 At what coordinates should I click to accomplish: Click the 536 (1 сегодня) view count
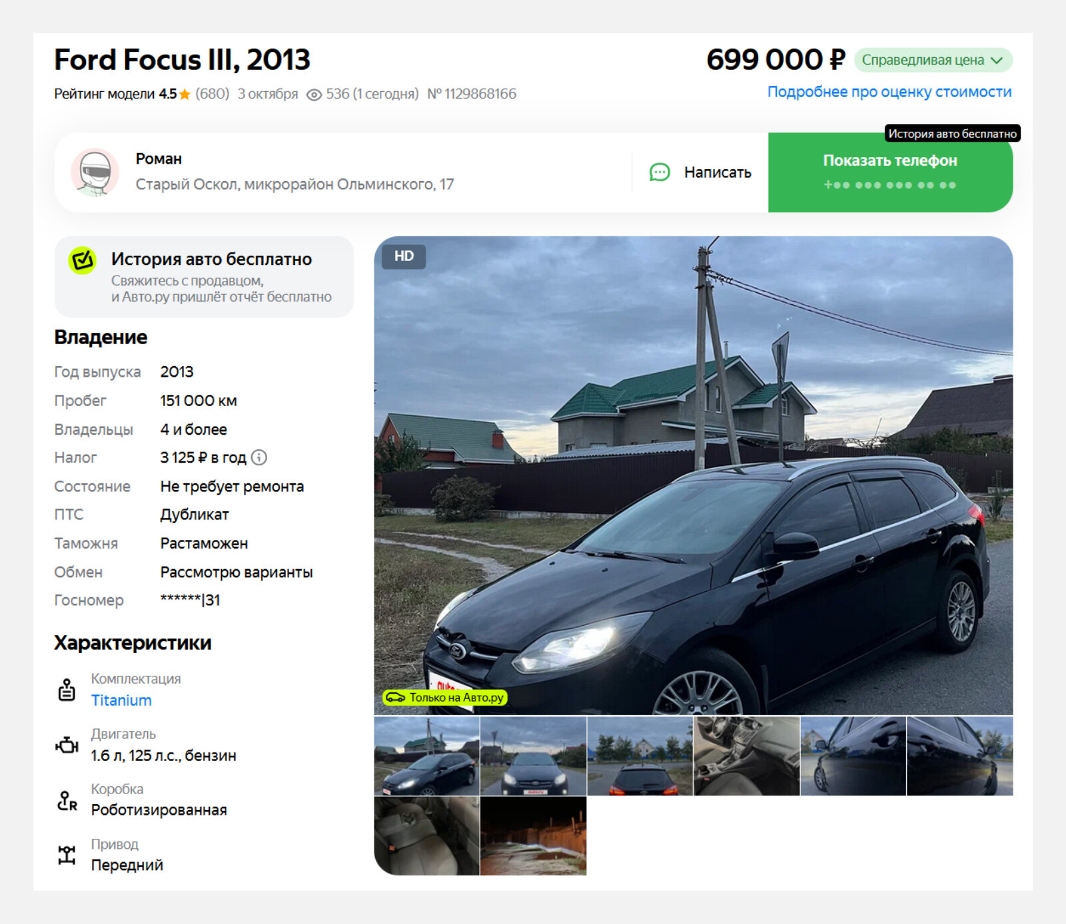pyautogui.click(x=372, y=94)
